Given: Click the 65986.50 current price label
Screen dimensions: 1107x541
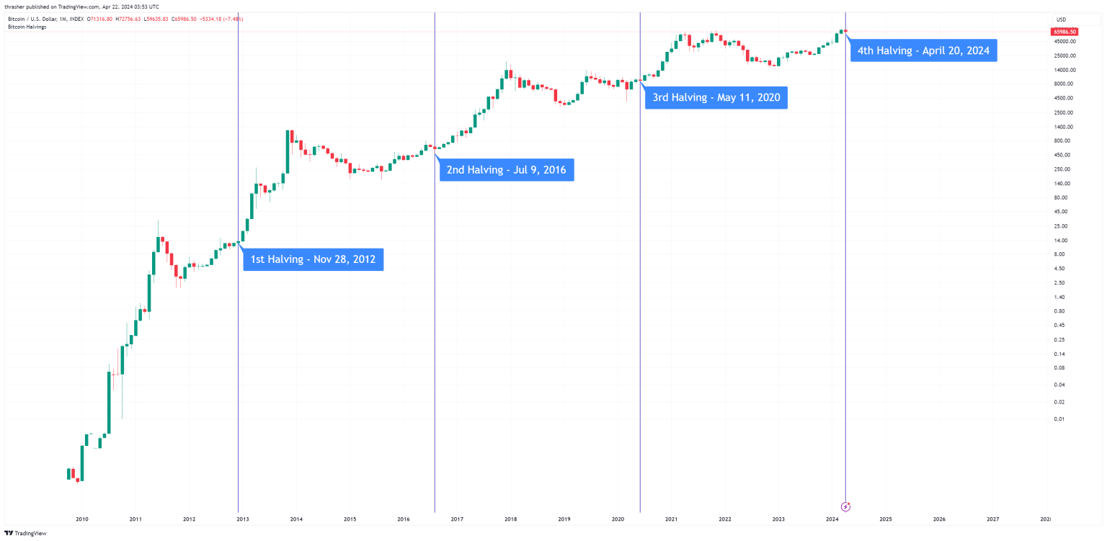Looking at the screenshot, I should (x=1064, y=32).
